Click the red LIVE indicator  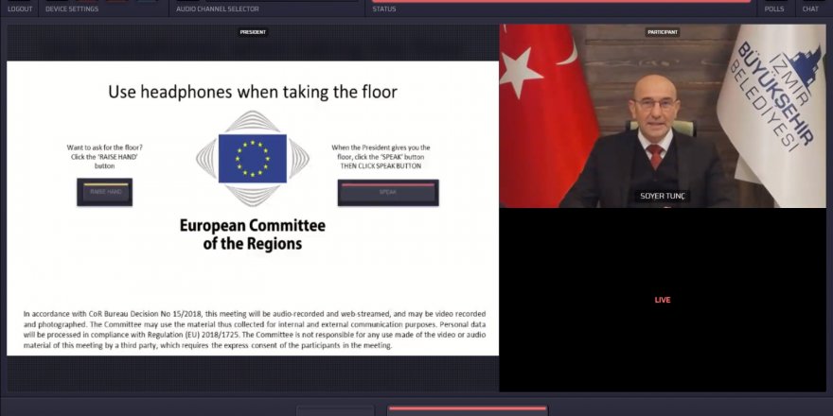(x=663, y=300)
